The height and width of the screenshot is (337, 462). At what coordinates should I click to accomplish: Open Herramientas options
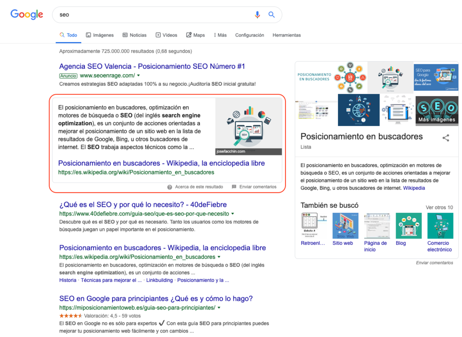(286, 35)
